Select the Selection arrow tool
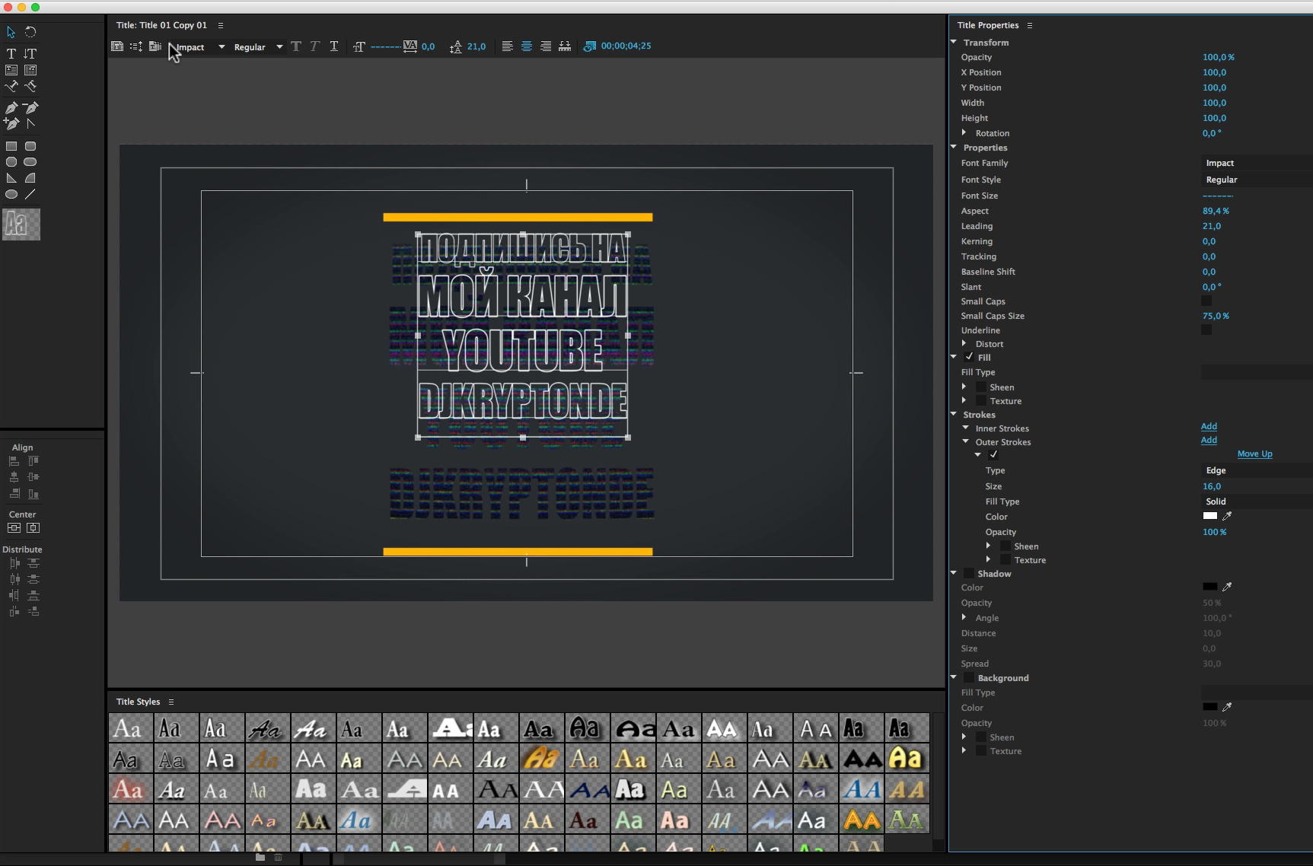The height and width of the screenshot is (866, 1313). (x=11, y=32)
